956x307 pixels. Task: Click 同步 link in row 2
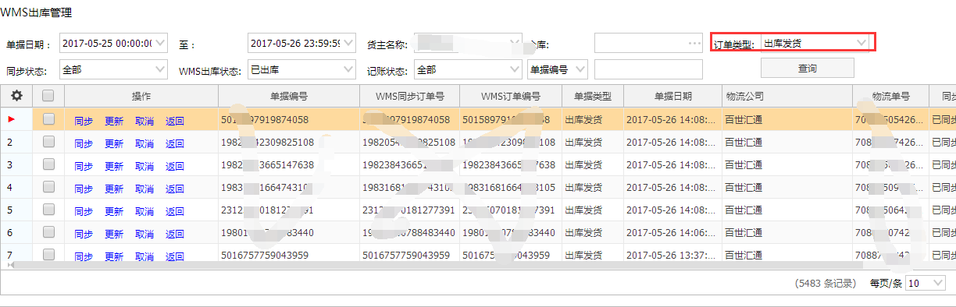84,143
